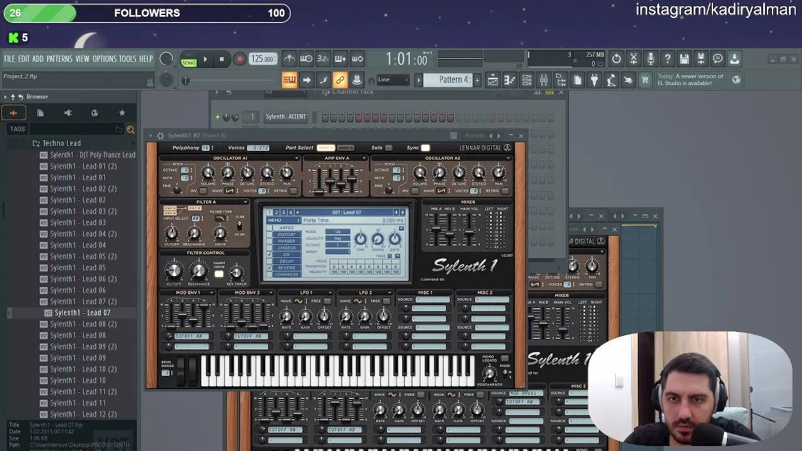Click the download arrow icon in toolbar
Viewport: 802px width, 451px height.
734,59
